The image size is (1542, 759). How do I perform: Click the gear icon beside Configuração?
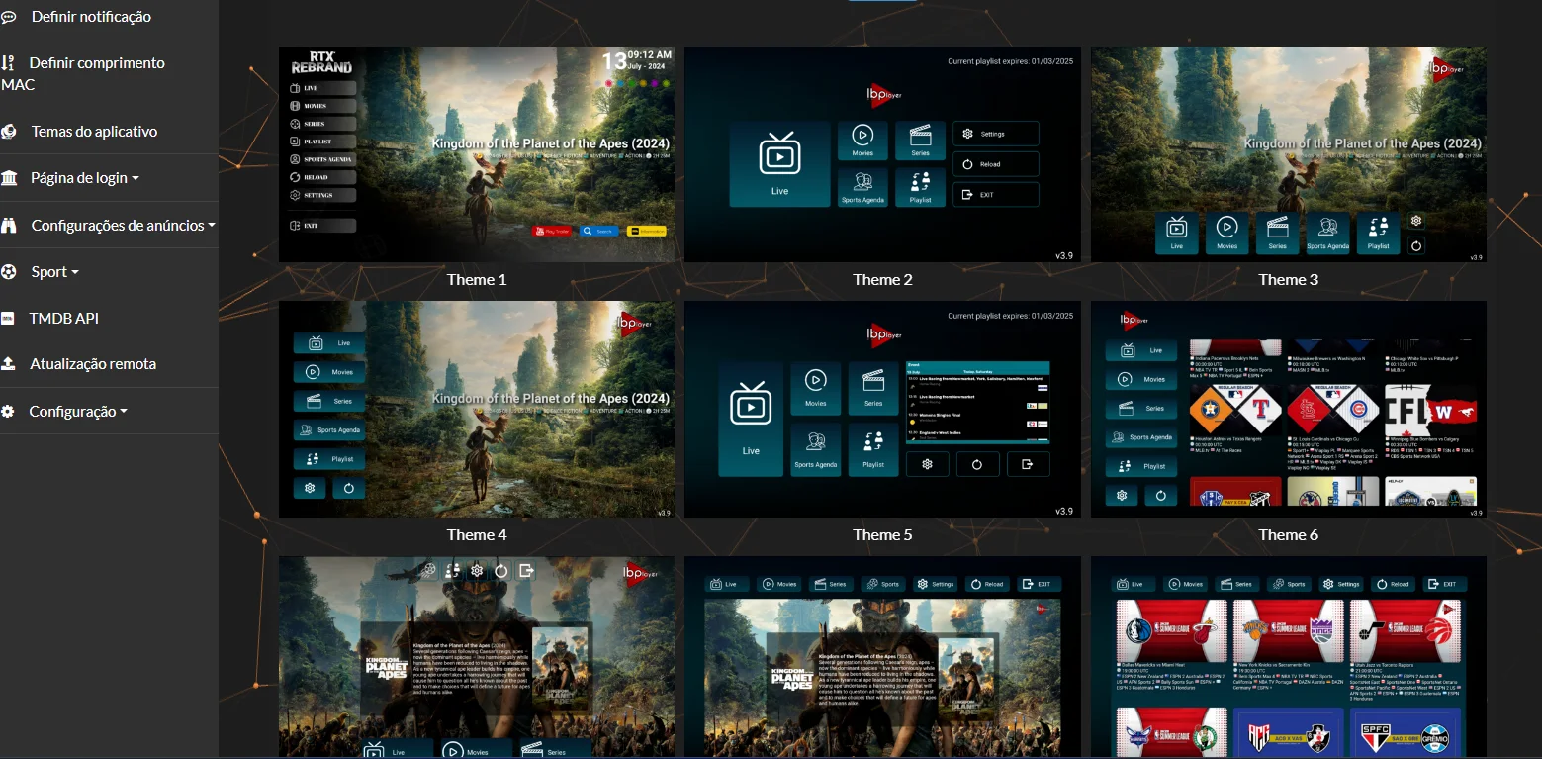8,412
